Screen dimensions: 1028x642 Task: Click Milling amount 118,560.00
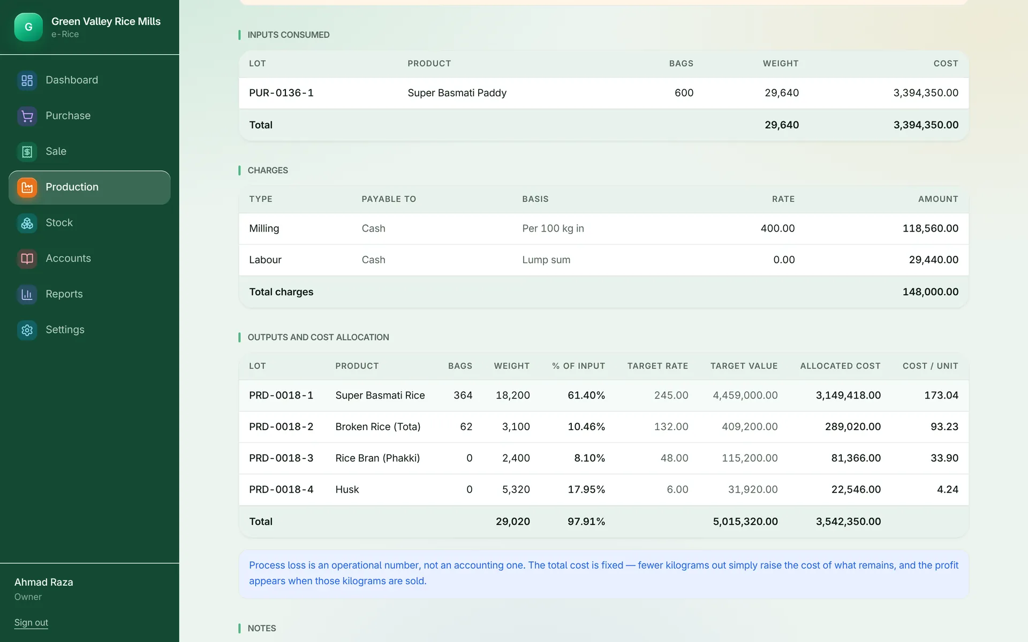[931, 228]
